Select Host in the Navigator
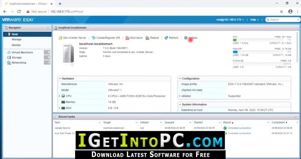The height and width of the screenshot is (159, 301). [27, 34]
